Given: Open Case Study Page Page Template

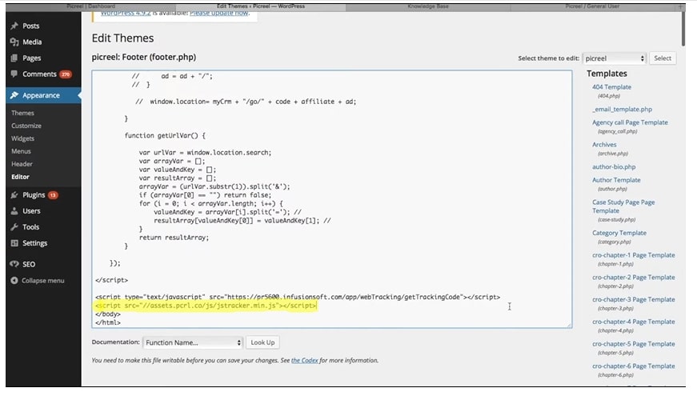Looking at the screenshot, I should click(x=623, y=206).
